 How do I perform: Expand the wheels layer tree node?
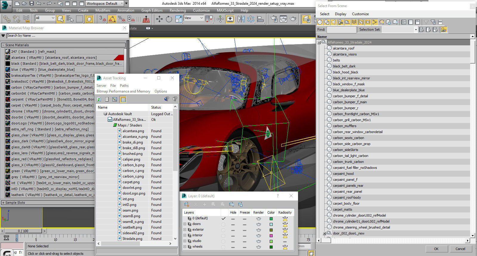[x=185, y=247]
